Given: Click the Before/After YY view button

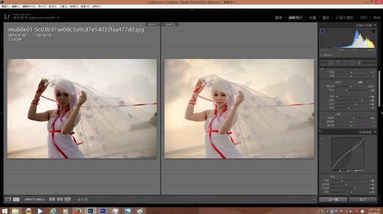Looking at the screenshot, I should (16, 199).
